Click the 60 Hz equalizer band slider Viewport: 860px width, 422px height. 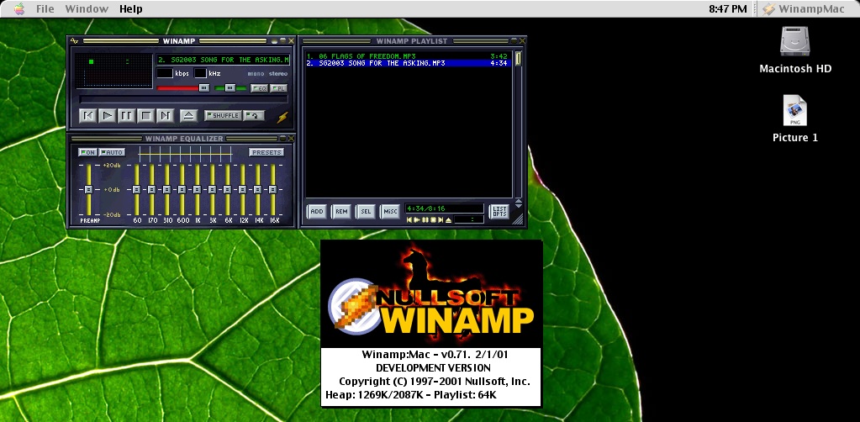click(136, 189)
